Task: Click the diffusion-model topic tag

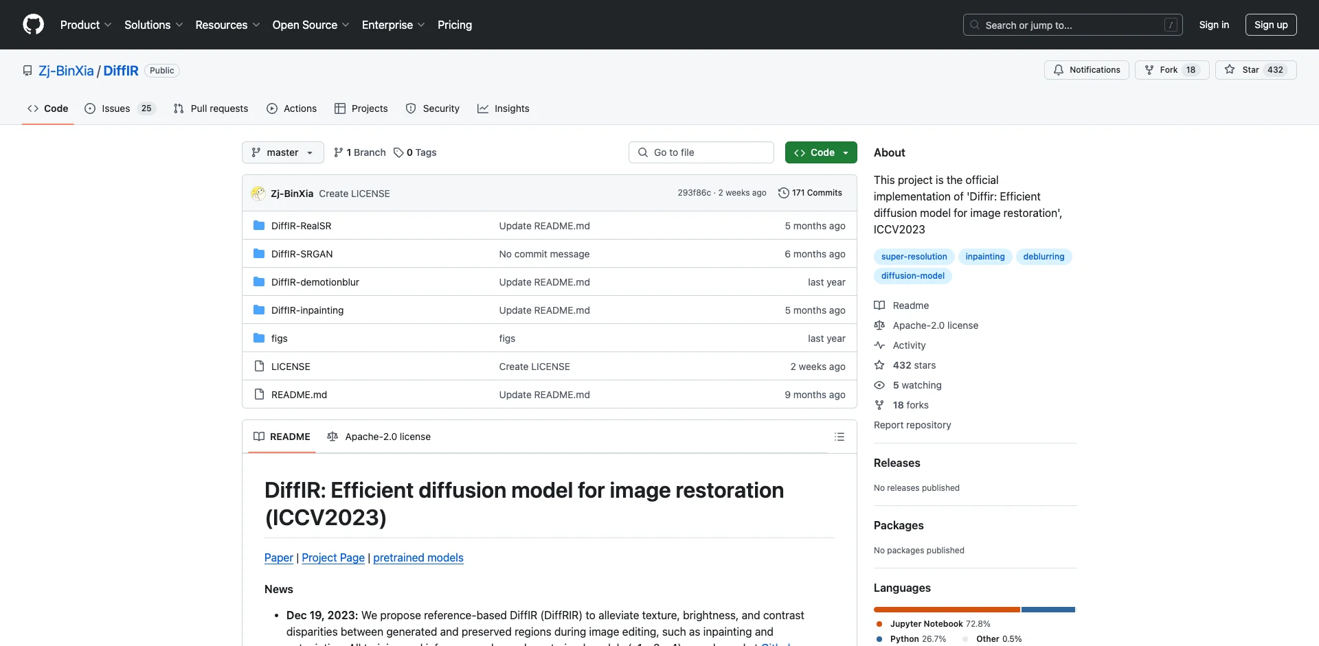Action: pyautogui.click(x=913, y=276)
